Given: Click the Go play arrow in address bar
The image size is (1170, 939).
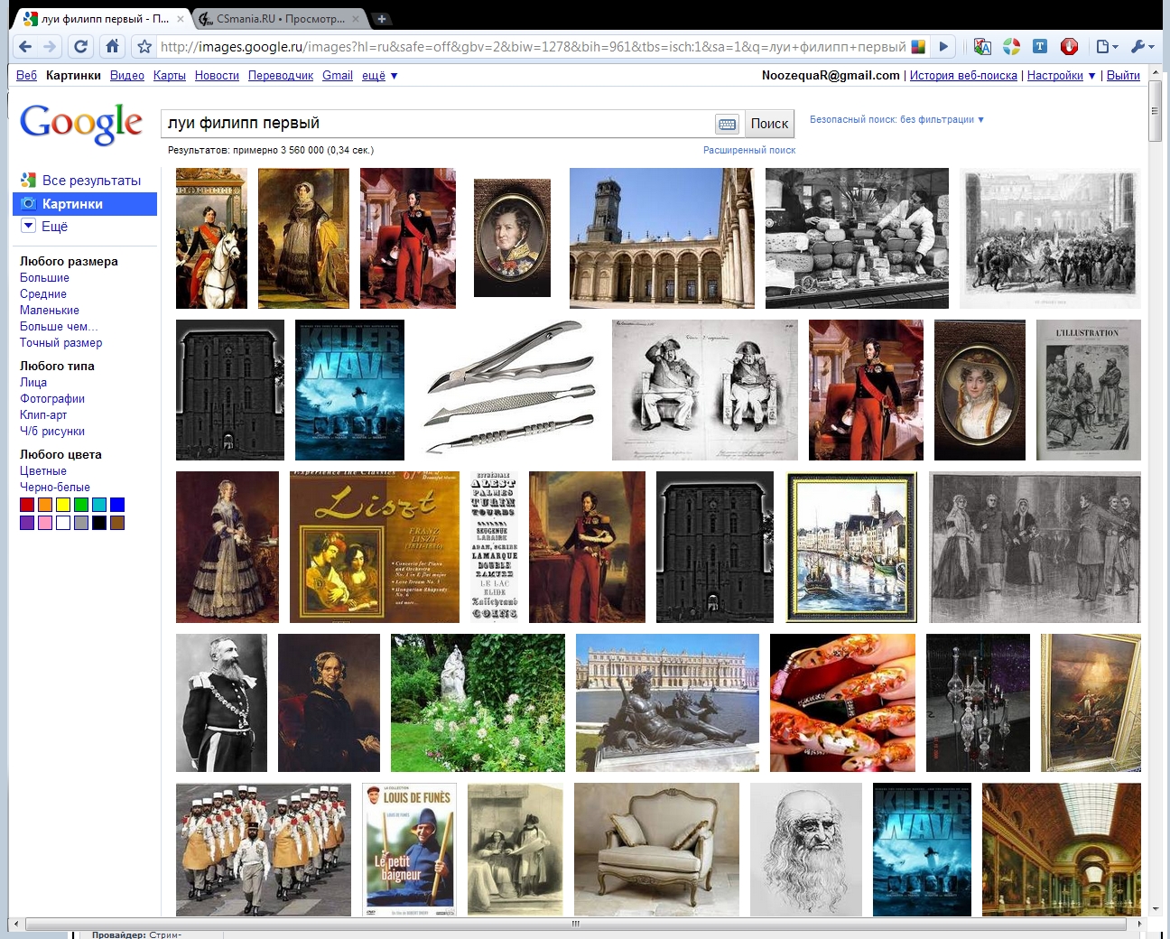Looking at the screenshot, I should tap(943, 47).
